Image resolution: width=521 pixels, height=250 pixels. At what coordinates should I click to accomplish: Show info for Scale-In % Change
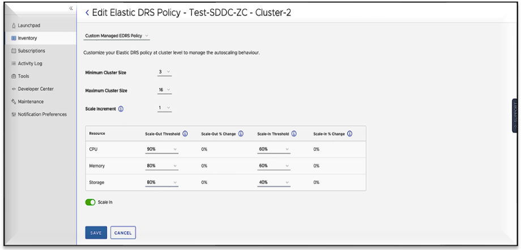point(349,134)
